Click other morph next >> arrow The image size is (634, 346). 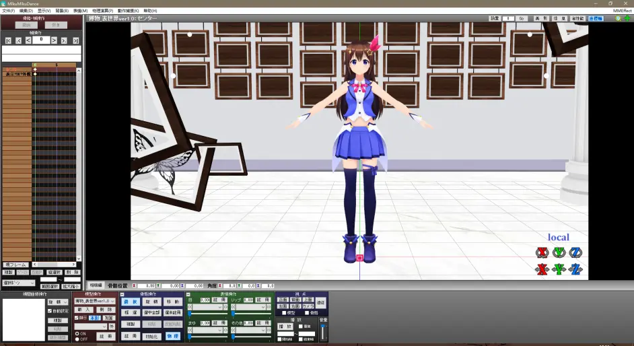point(269,331)
